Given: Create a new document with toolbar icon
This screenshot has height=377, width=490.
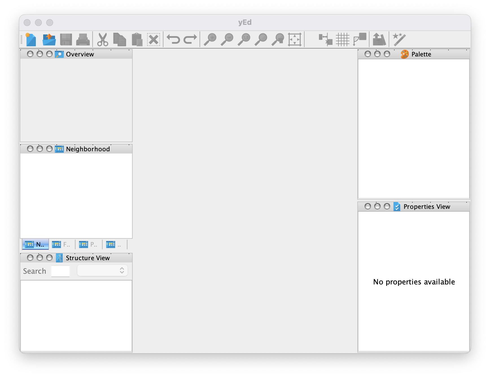Looking at the screenshot, I should (31, 40).
